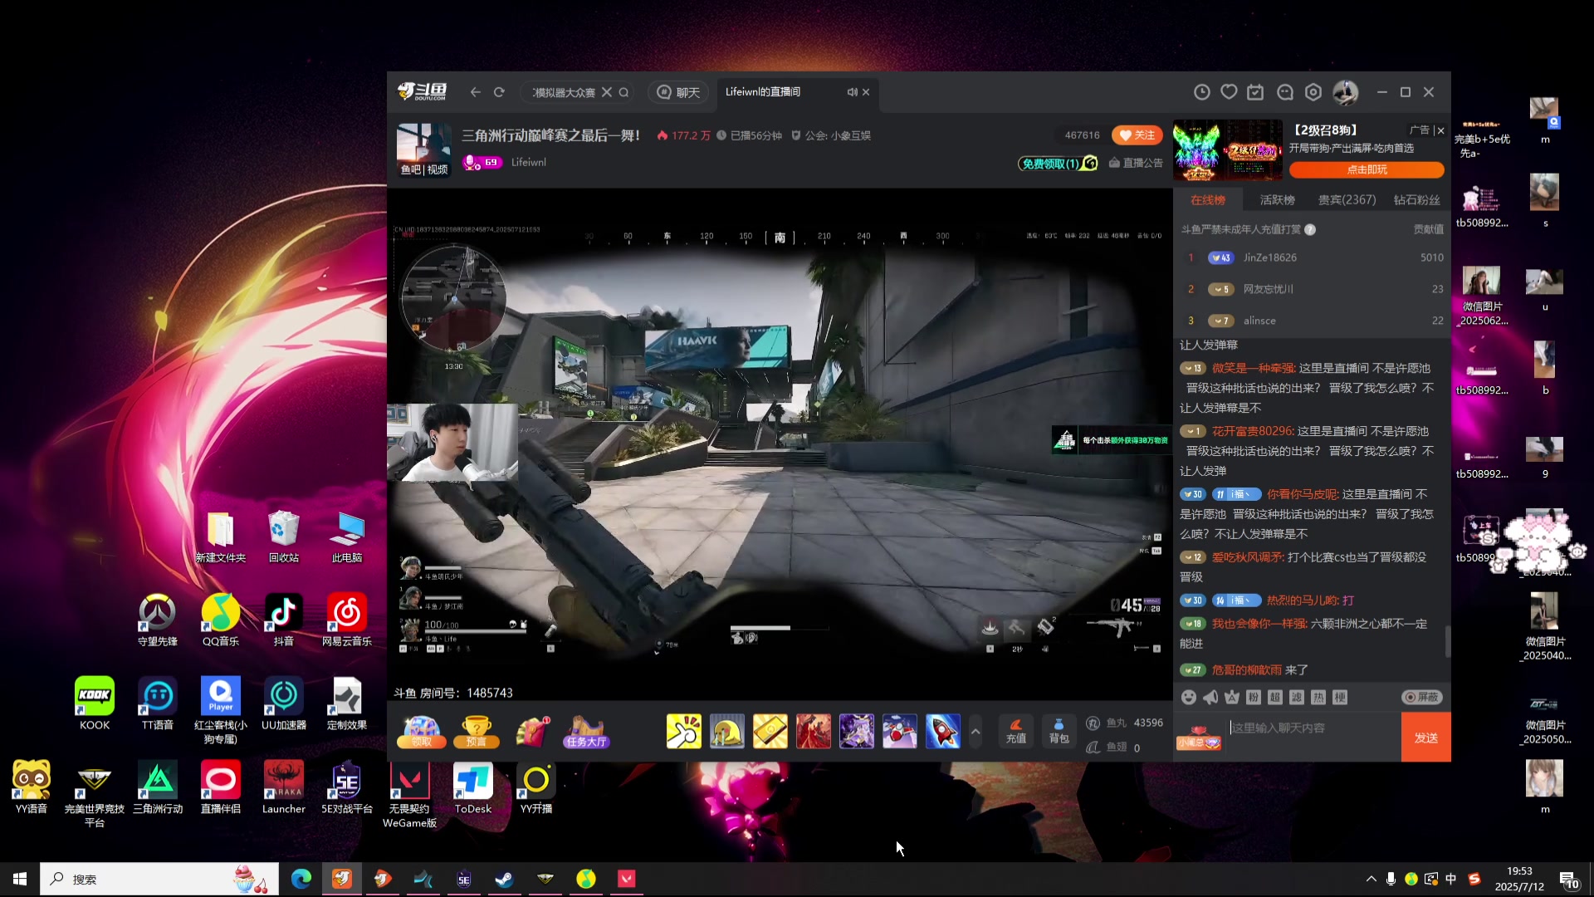The width and height of the screenshot is (1594, 897).
Task: Click the taskbar 搜索 search box
Action: tap(159, 879)
